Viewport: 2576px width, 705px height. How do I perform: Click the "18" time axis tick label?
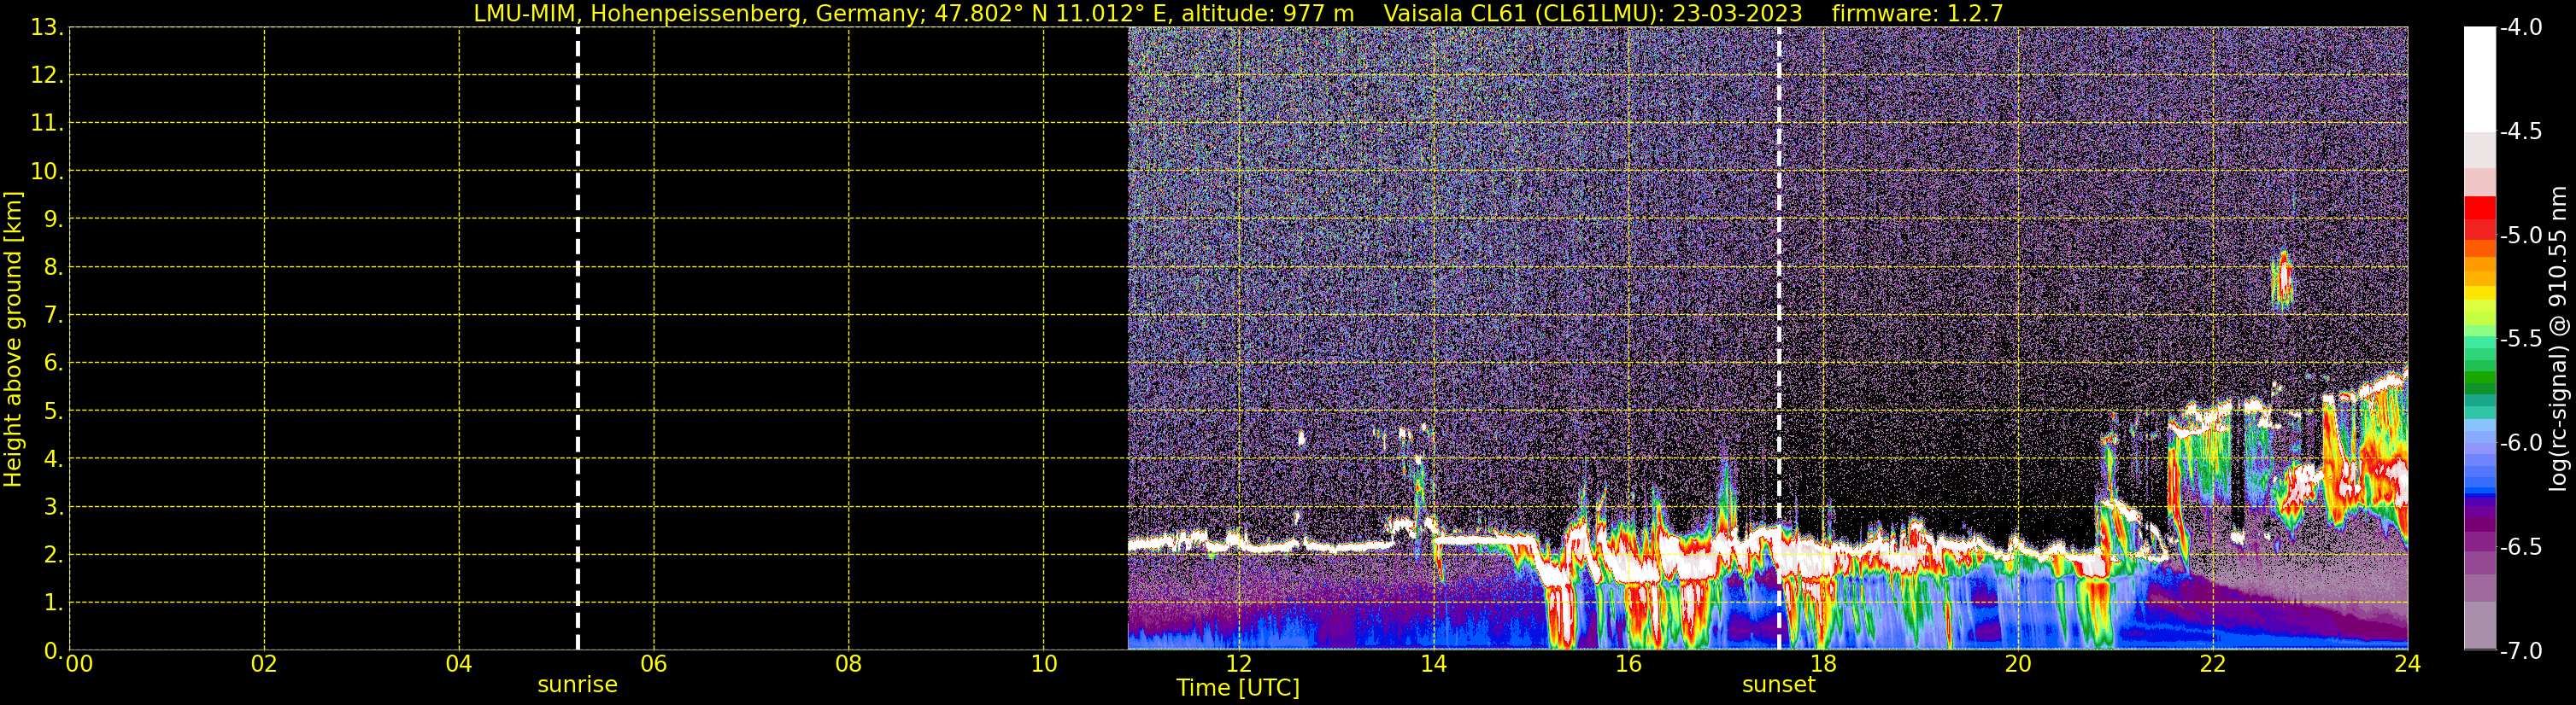click(x=1824, y=665)
